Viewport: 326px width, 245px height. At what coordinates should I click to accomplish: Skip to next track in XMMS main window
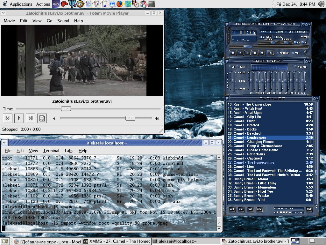coord(262,53)
